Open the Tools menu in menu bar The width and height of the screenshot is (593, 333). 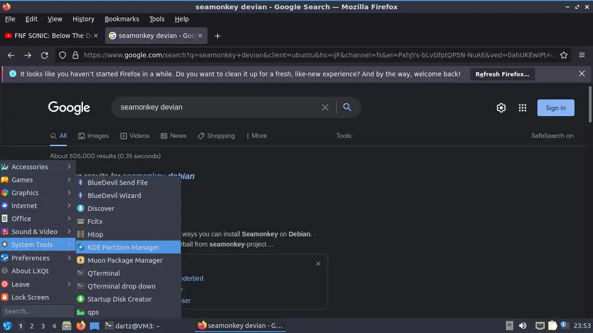[157, 19]
